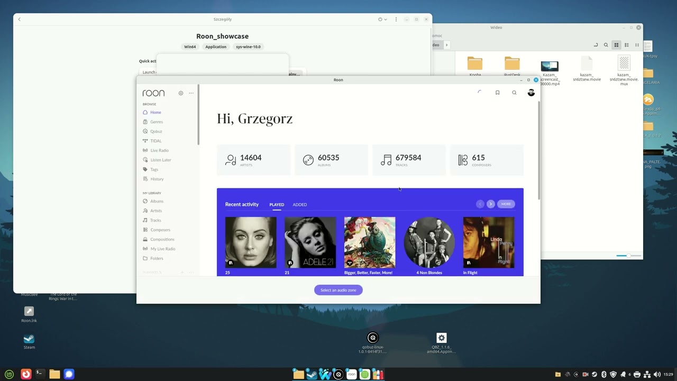Open Linux Mint start menu
Screen dimensions: 677x381
pyautogui.click(x=9, y=374)
